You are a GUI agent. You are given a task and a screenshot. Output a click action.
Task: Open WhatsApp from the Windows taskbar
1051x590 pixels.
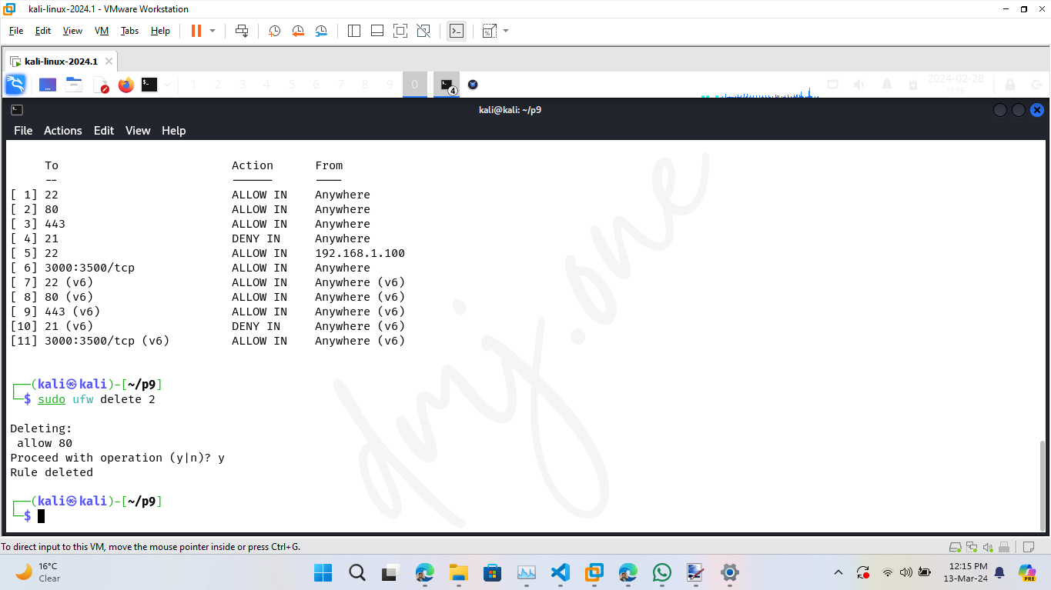coord(662,572)
